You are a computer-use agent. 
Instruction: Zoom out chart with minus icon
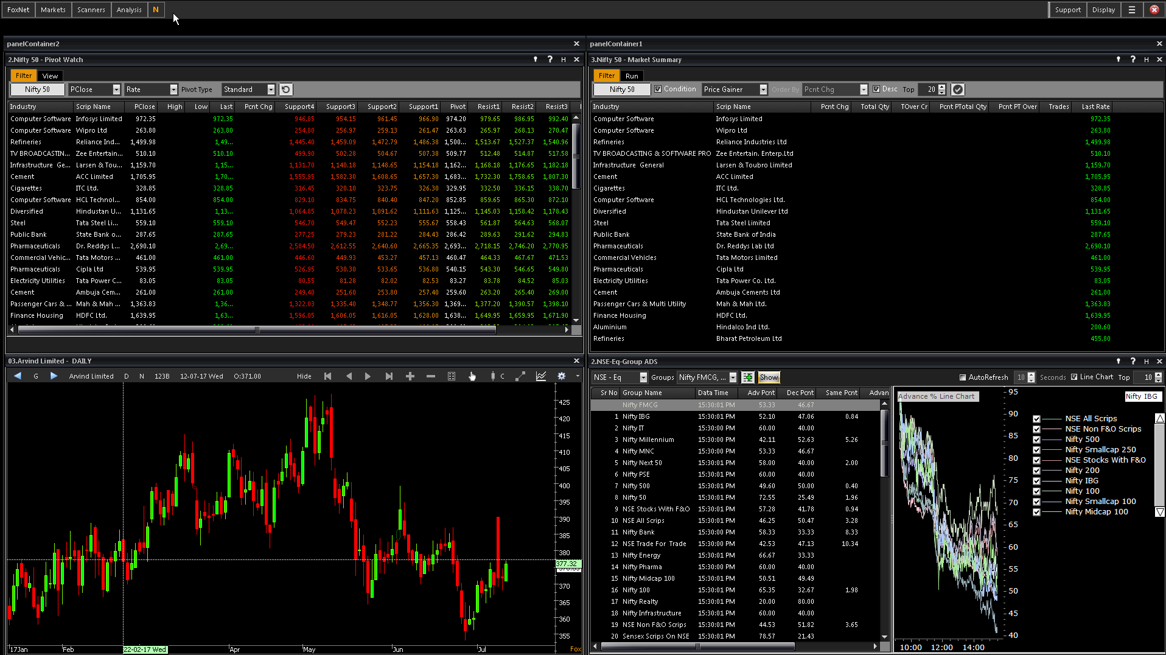tap(431, 376)
